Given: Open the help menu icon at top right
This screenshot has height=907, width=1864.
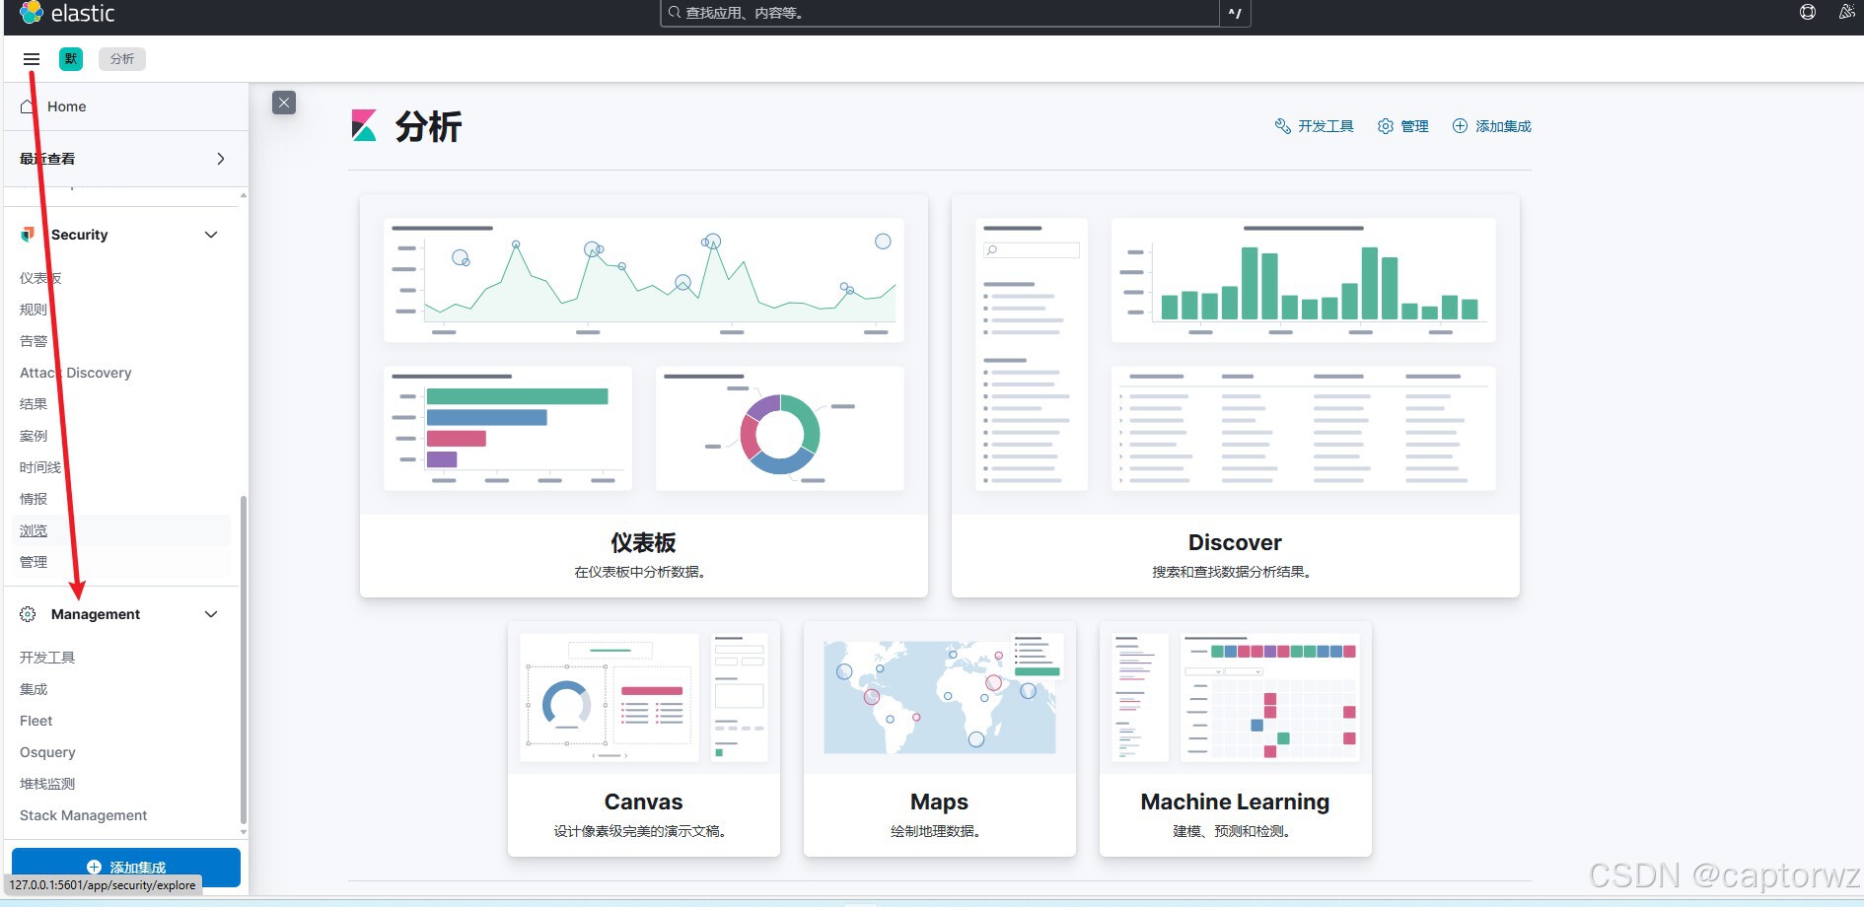Looking at the screenshot, I should tap(1808, 12).
